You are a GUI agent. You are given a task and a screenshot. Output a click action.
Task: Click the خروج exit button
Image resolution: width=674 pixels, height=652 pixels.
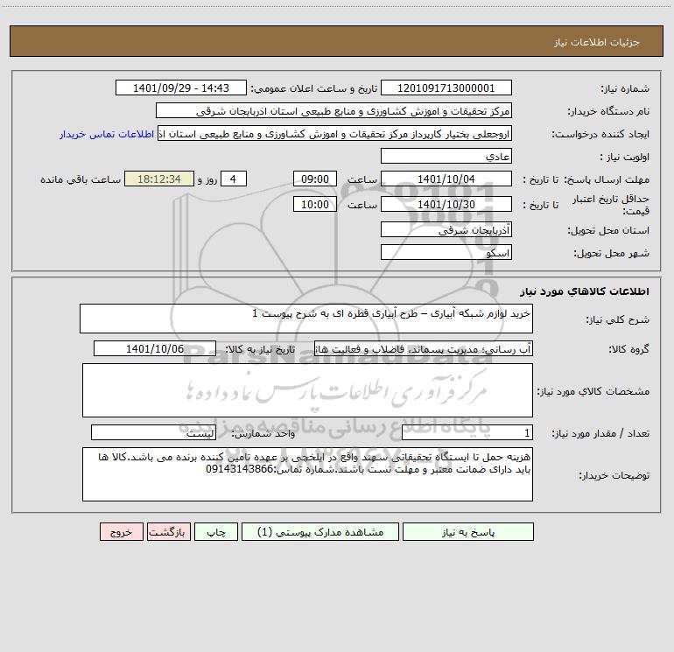click(121, 531)
